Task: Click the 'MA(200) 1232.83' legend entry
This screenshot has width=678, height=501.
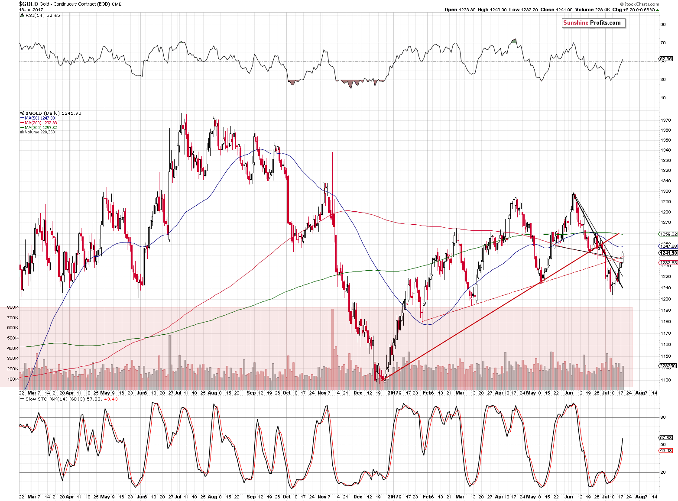Action: [41, 123]
